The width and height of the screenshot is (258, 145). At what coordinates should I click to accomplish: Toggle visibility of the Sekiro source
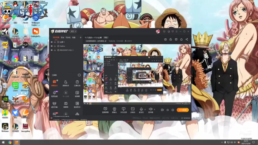tap(52, 46)
